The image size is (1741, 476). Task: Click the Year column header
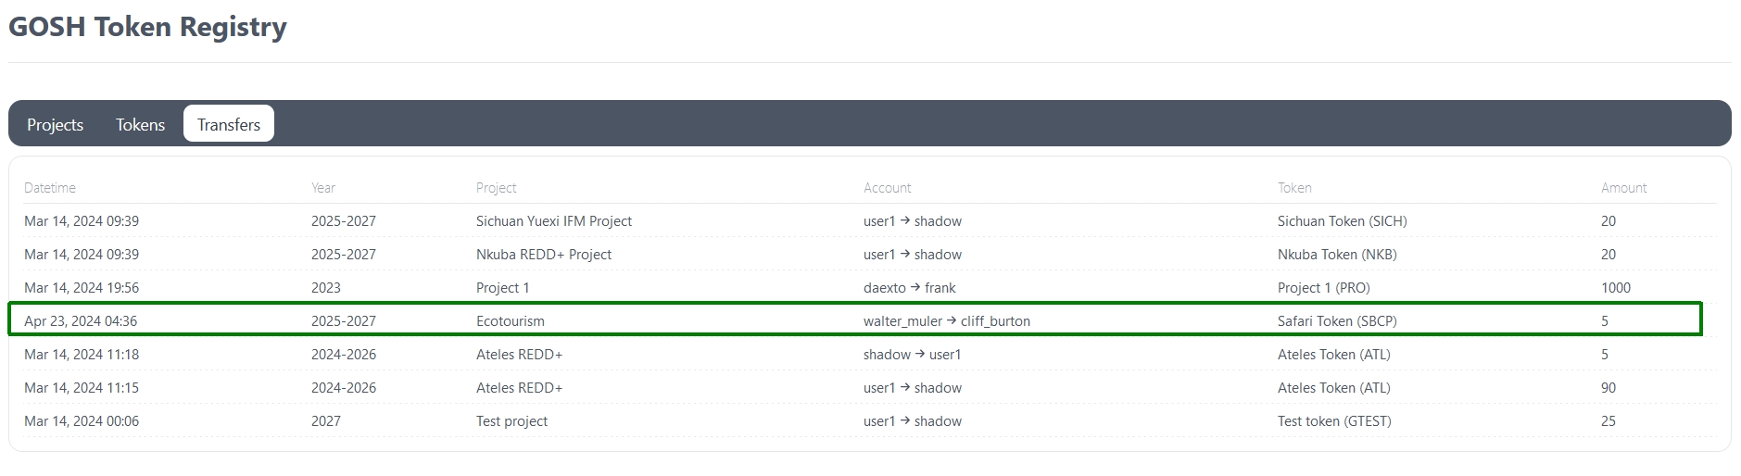(323, 188)
